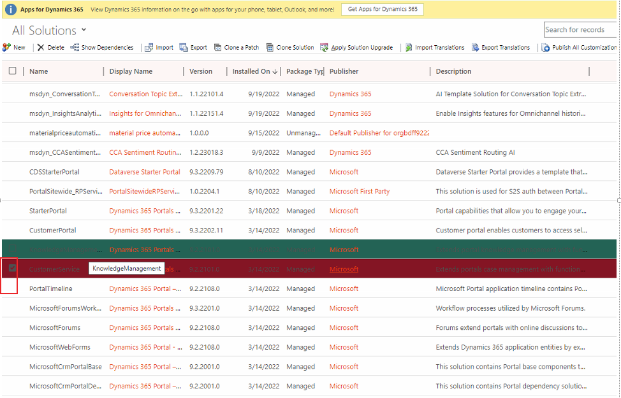Image resolution: width=621 pixels, height=398 pixels.
Task: Click the Clone a Patch icon
Action: pos(217,48)
